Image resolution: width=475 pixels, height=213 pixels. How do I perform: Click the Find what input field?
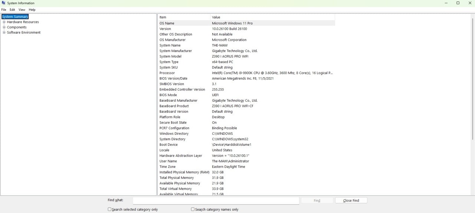[216, 200]
